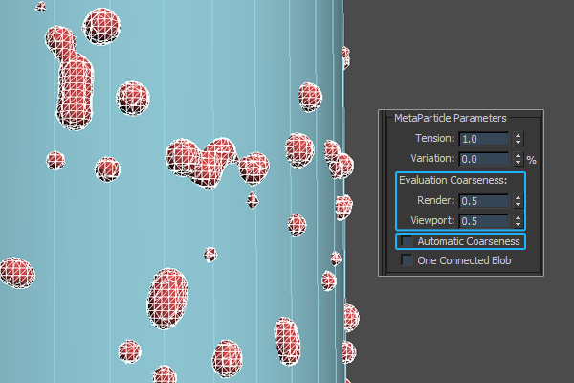574x383 pixels.
Task: Enable the Automatic Coarseness checkbox
Action: pyautogui.click(x=408, y=241)
